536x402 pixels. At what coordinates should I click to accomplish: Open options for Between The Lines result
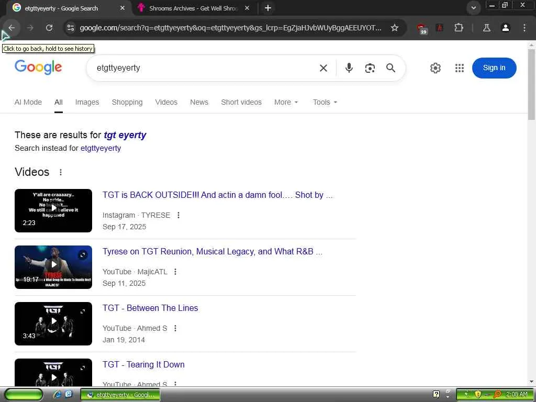point(175,328)
